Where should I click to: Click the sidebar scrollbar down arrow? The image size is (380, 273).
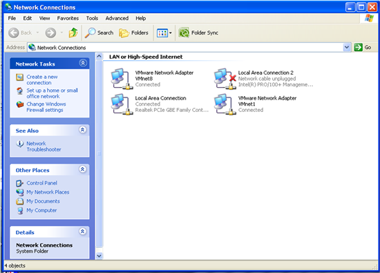[99, 256]
